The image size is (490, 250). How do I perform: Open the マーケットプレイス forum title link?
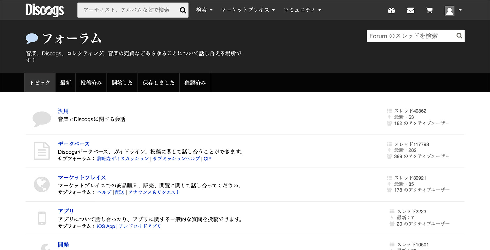pyautogui.click(x=82, y=178)
